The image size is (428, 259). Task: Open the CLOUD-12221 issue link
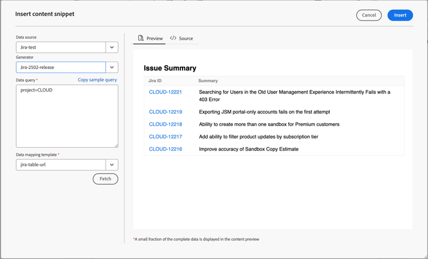pyautogui.click(x=165, y=92)
